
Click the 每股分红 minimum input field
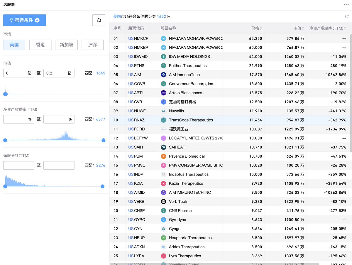(19, 165)
